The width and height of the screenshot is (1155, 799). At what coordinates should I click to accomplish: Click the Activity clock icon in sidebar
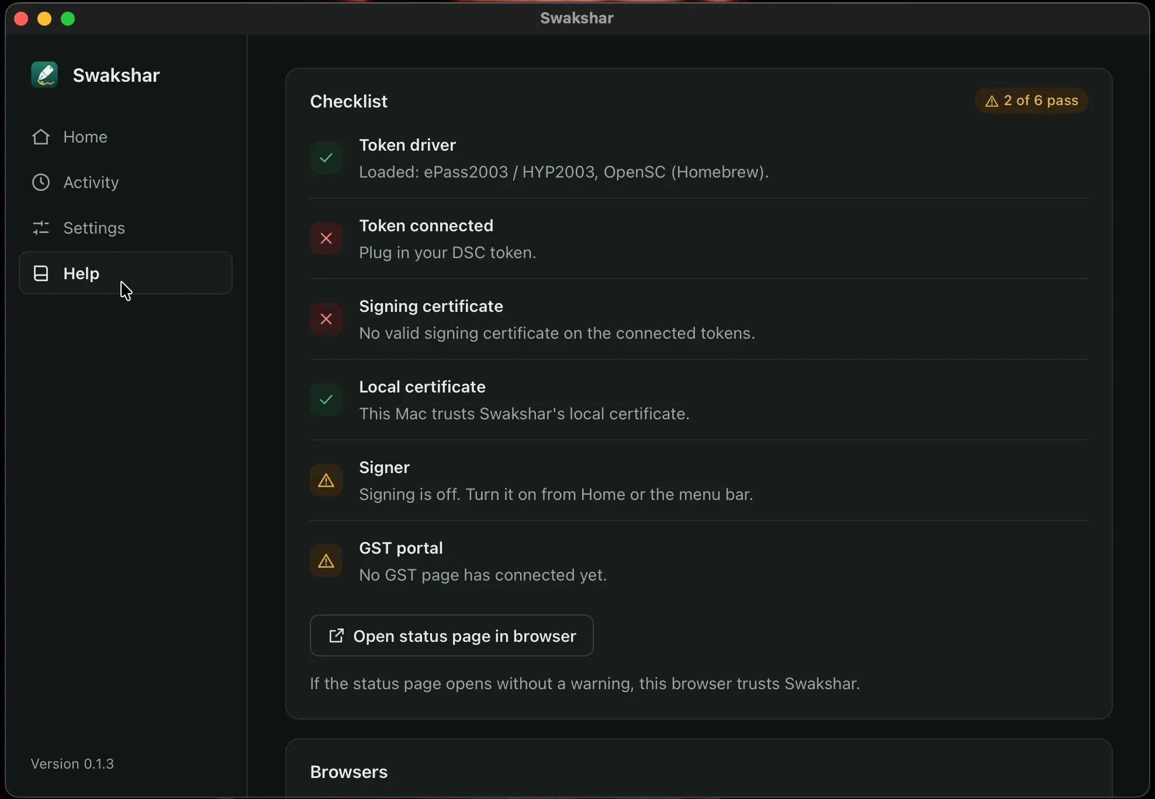coord(41,182)
